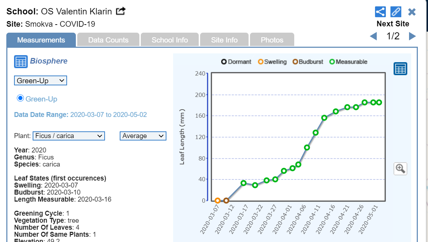Screen dimensions: 428x242
Task: Toggle the Swelling legend series
Action: pos(272,62)
